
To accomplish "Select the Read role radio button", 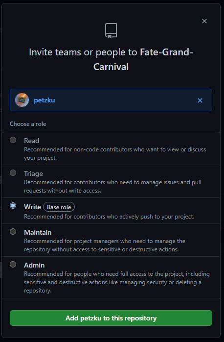I will 13,140.
